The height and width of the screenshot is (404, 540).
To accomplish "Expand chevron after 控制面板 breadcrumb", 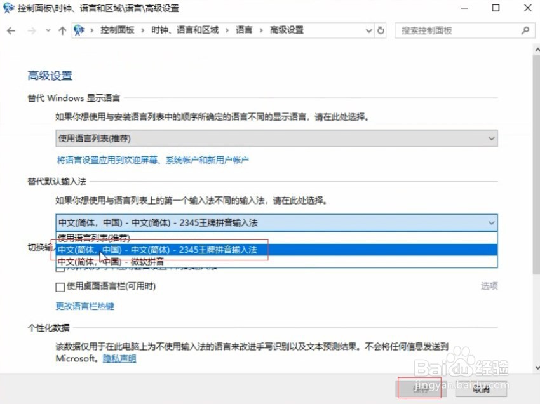I will (142, 30).
